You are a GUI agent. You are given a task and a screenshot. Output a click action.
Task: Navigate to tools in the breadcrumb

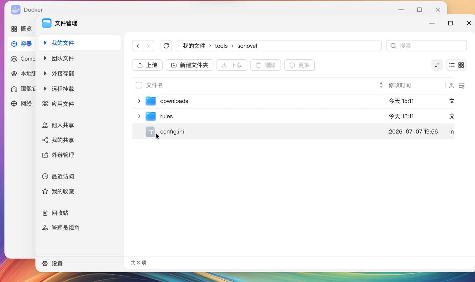221,46
